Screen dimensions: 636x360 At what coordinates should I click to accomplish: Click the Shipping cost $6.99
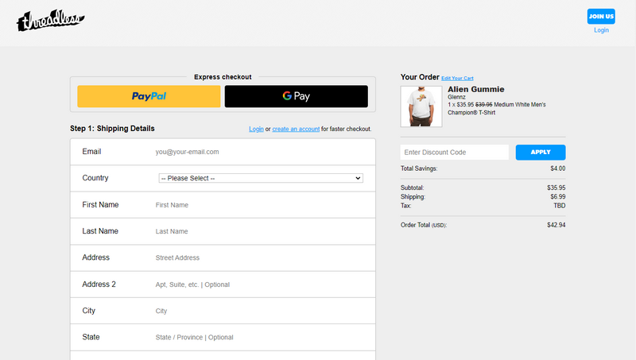tap(558, 196)
